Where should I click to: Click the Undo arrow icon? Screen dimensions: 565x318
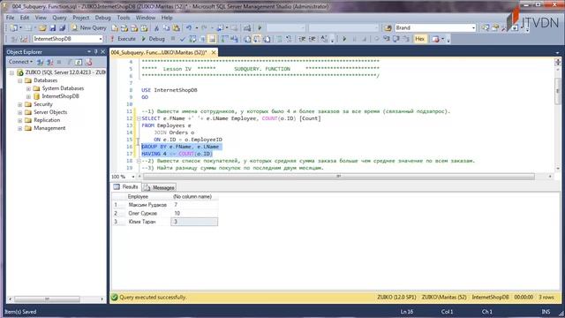(x=189, y=27)
